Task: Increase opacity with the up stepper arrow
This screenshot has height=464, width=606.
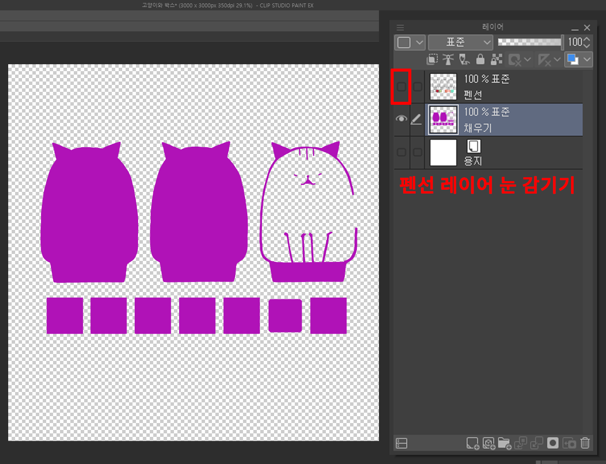Action: click(587, 39)
